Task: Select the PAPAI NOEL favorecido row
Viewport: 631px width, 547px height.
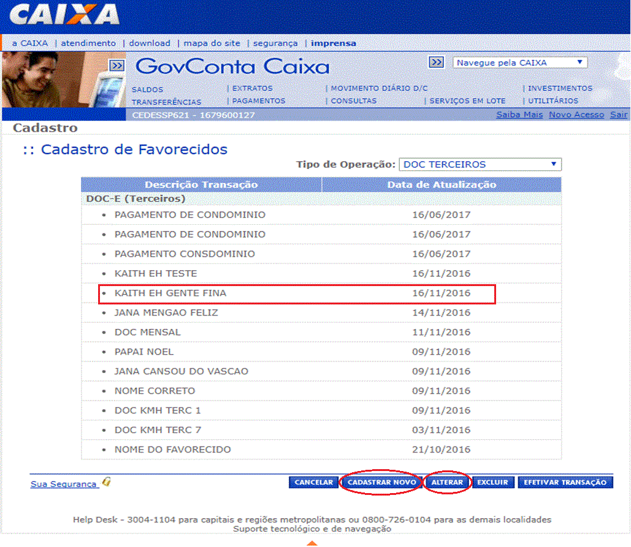Action: click(x=144, y=352)
